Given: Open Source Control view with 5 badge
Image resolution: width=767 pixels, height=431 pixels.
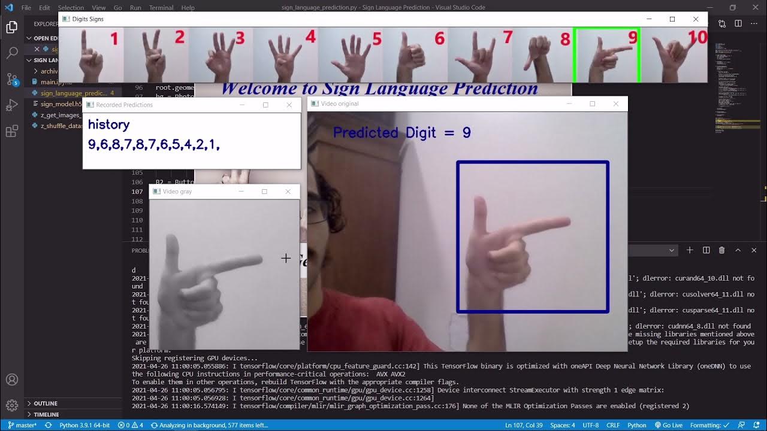Looking at the screenshot, I should pos(12,79).
